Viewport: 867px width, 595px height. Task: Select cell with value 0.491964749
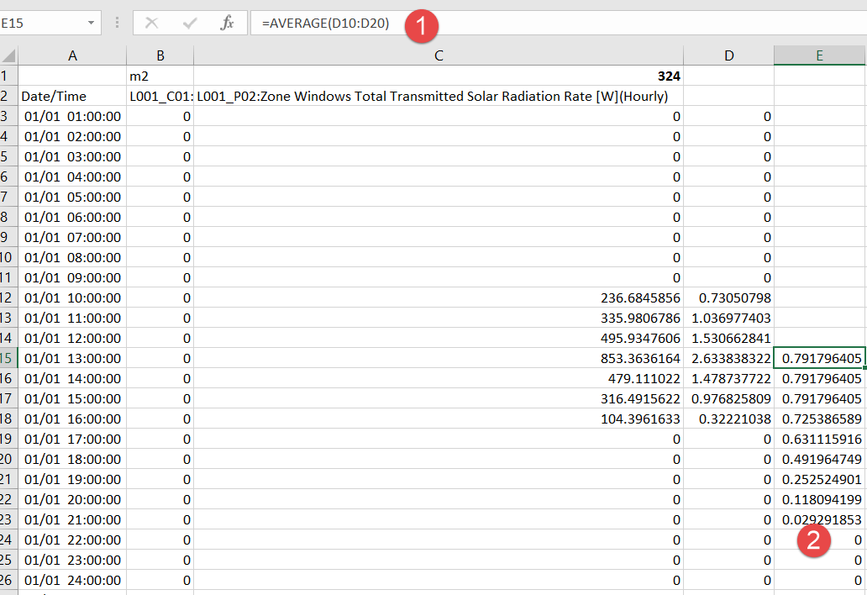click(x=819, y=459)
